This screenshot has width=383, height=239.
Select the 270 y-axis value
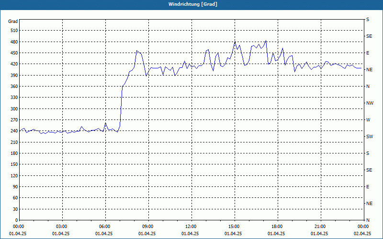[14, 120]
